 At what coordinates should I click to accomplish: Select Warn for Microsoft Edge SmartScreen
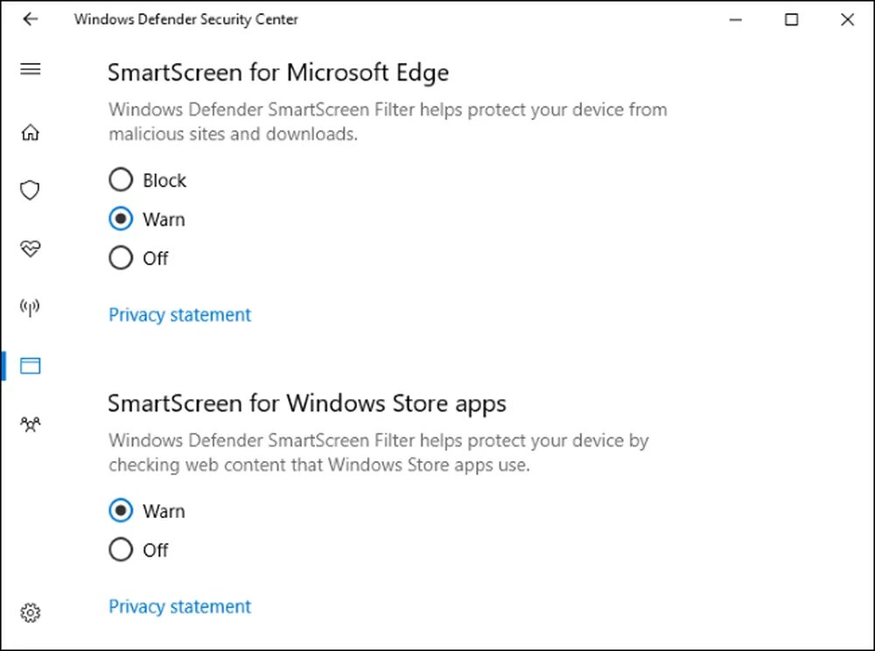click(121, 219)
